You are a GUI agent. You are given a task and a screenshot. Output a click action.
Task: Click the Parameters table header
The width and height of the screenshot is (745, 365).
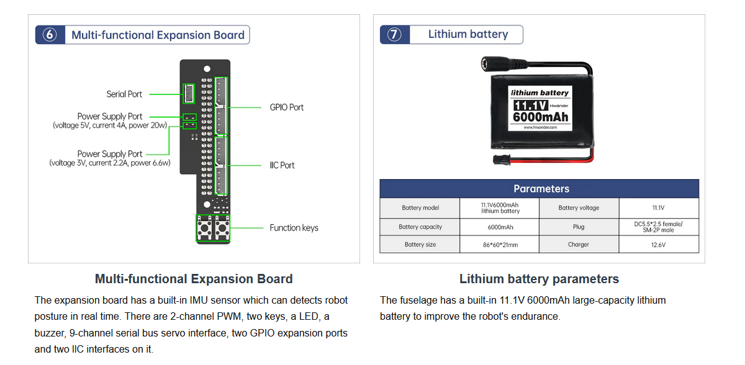click(x=539, y=189)
